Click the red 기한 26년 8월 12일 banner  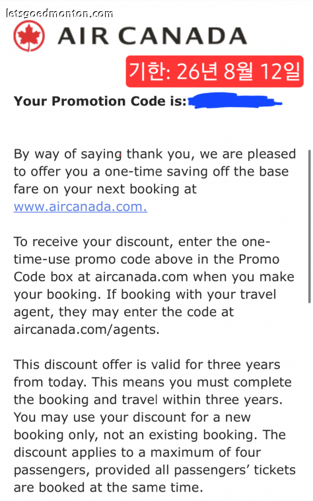[215, 71]
